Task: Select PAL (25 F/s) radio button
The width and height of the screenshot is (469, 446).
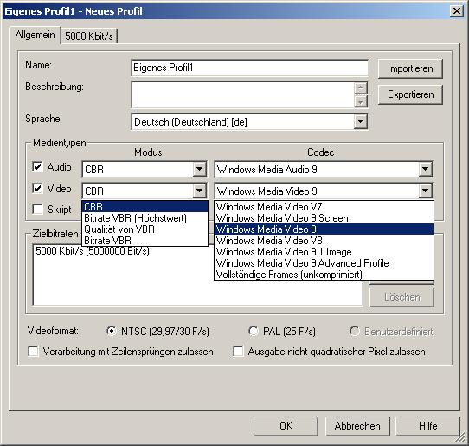Action: point(253,331)
